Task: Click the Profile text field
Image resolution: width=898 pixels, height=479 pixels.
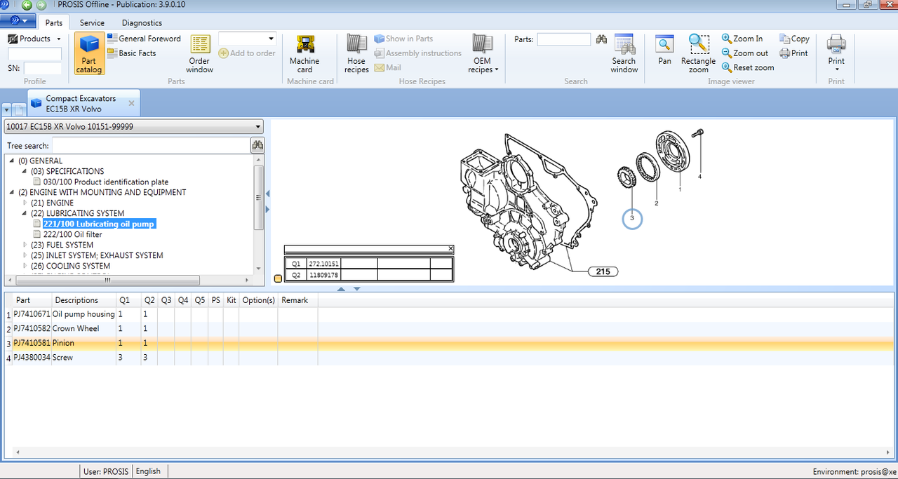Action: coord(34,54)
